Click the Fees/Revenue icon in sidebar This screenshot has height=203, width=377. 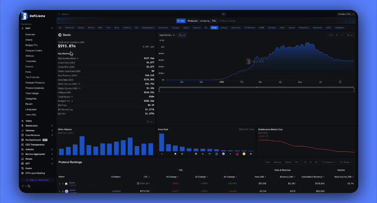point(22,135)
